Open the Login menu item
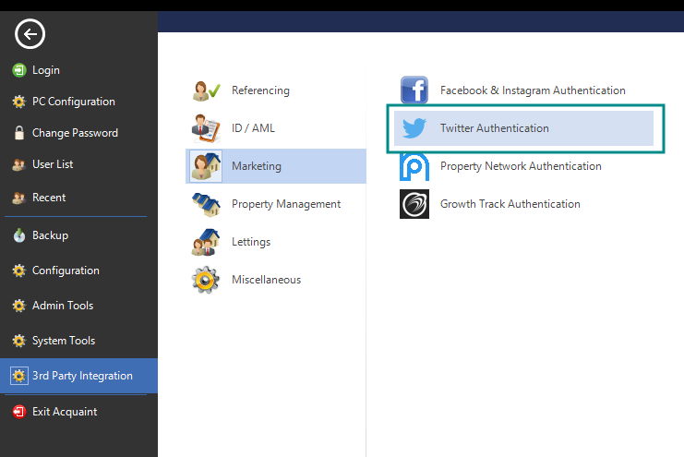 (x=45, y=70)
